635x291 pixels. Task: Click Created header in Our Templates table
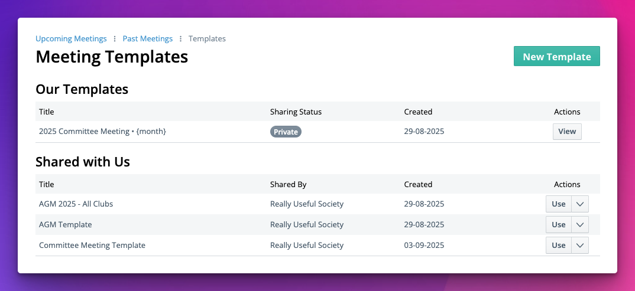coord(418,112)
